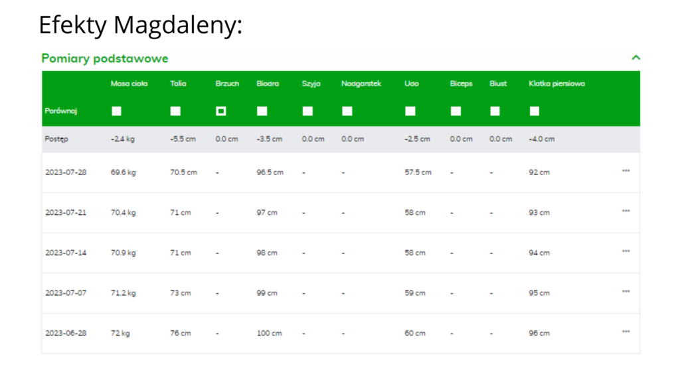Viewport: 680px width, 382px height.
Task: Select the 2023-07-28 measurement date
Action: pos(66,172)
